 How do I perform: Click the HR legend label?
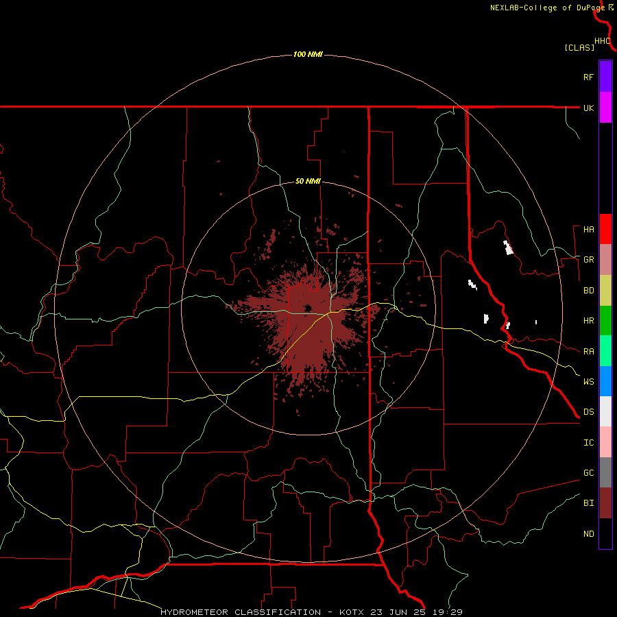tap(588, 321)
